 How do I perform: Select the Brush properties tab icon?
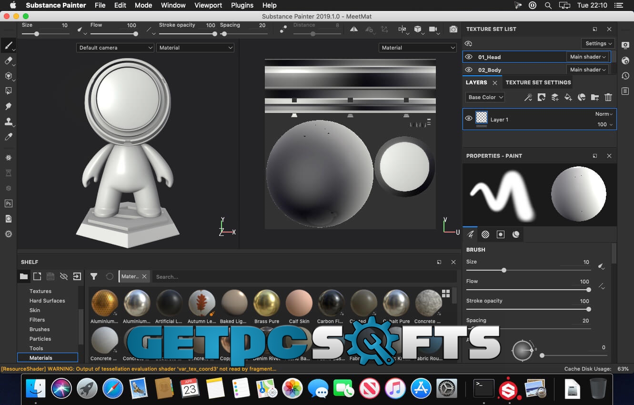(x=471, y=234)
